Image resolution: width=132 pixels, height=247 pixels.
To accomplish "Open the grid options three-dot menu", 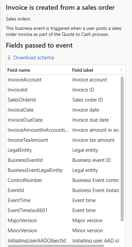I will pos(121,70).
